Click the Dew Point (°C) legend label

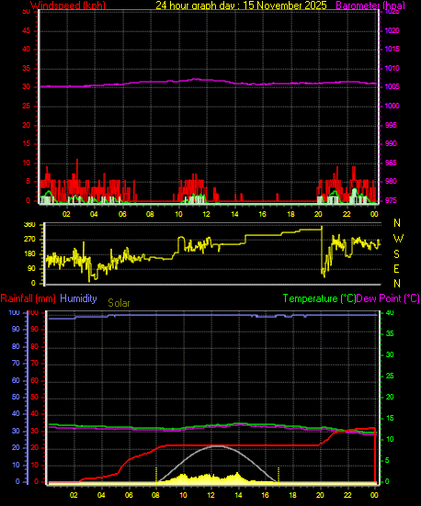tap(388, 298)
